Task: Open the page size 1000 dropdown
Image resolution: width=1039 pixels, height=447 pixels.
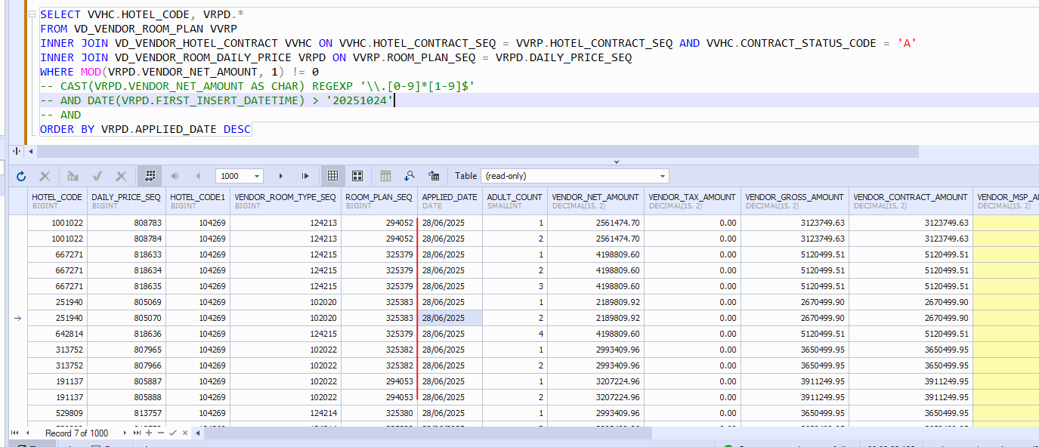Action: (x=258, y=176)
